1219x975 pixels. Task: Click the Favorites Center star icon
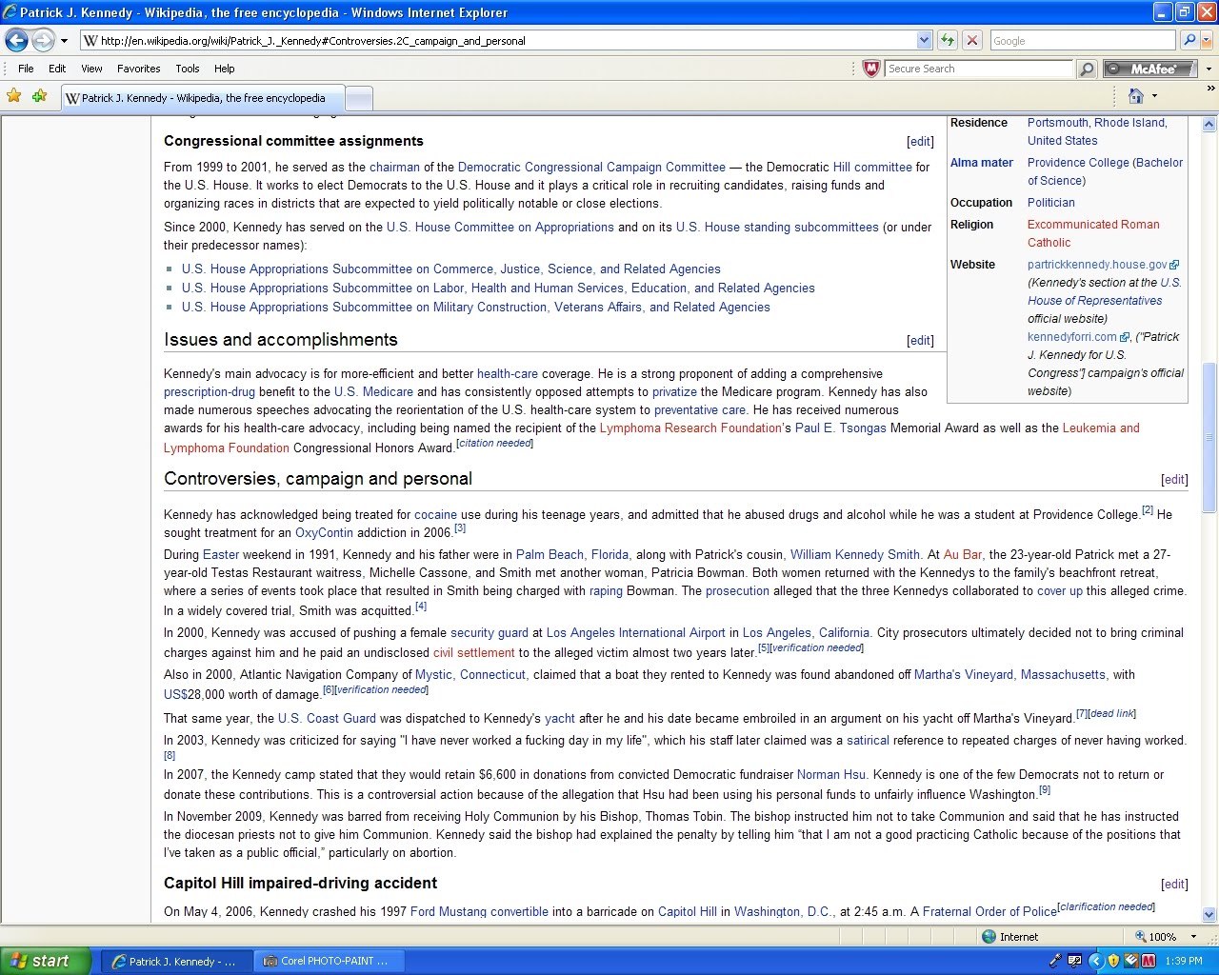click(x=14, y=96)
